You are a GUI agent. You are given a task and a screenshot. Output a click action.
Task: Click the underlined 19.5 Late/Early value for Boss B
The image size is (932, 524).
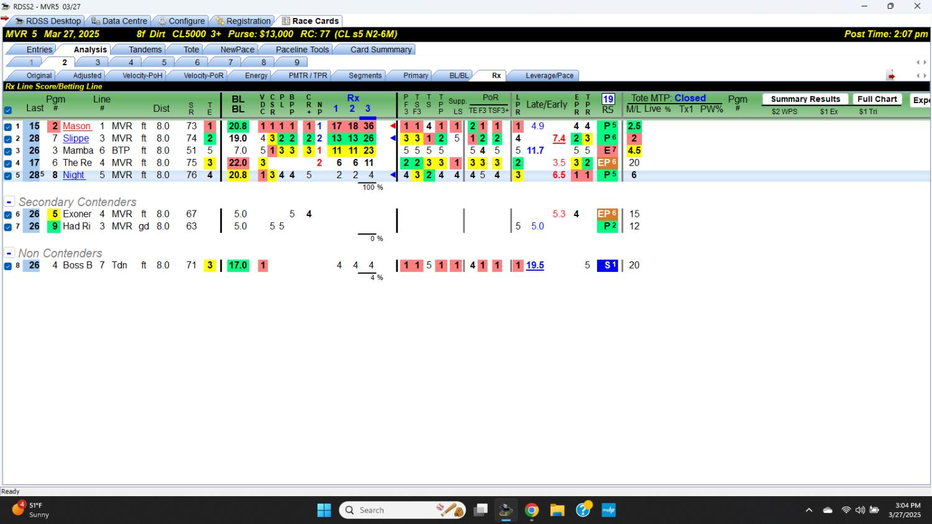[x=535, y=265]
